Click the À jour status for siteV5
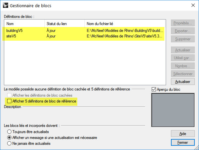This screenshot has height=150, width=199. click(x=51, y=36)
